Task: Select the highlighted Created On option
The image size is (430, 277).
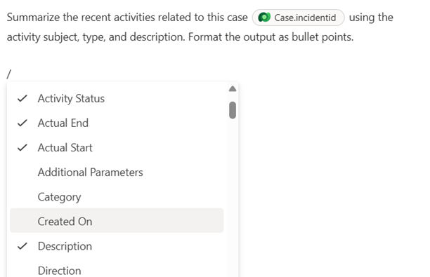Action: (117, 220)
